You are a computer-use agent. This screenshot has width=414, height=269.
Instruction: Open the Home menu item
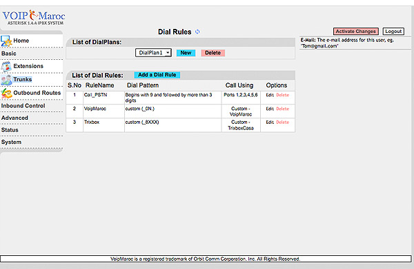(21, 41)
